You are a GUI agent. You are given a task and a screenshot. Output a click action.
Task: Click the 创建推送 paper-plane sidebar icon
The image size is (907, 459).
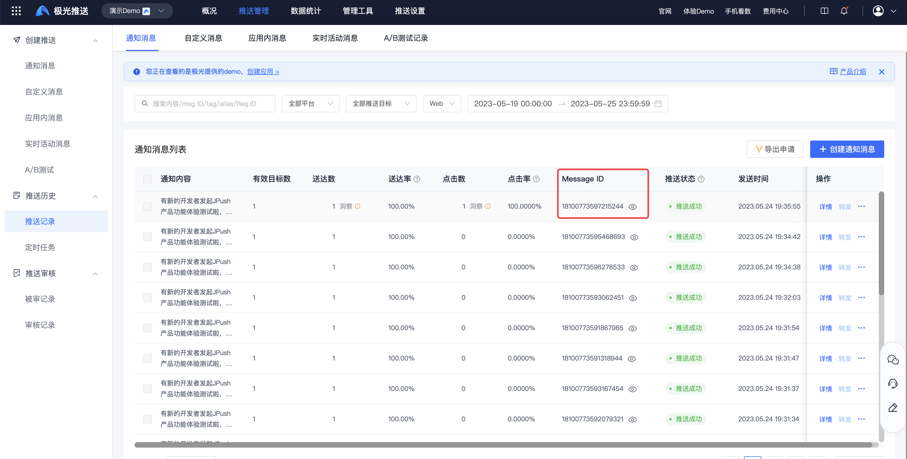tap(17, 40)
